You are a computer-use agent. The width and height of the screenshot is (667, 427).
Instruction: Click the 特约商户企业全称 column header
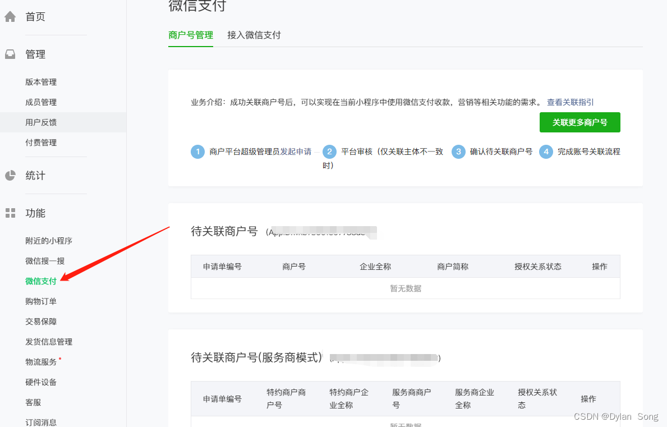[349, 398]
